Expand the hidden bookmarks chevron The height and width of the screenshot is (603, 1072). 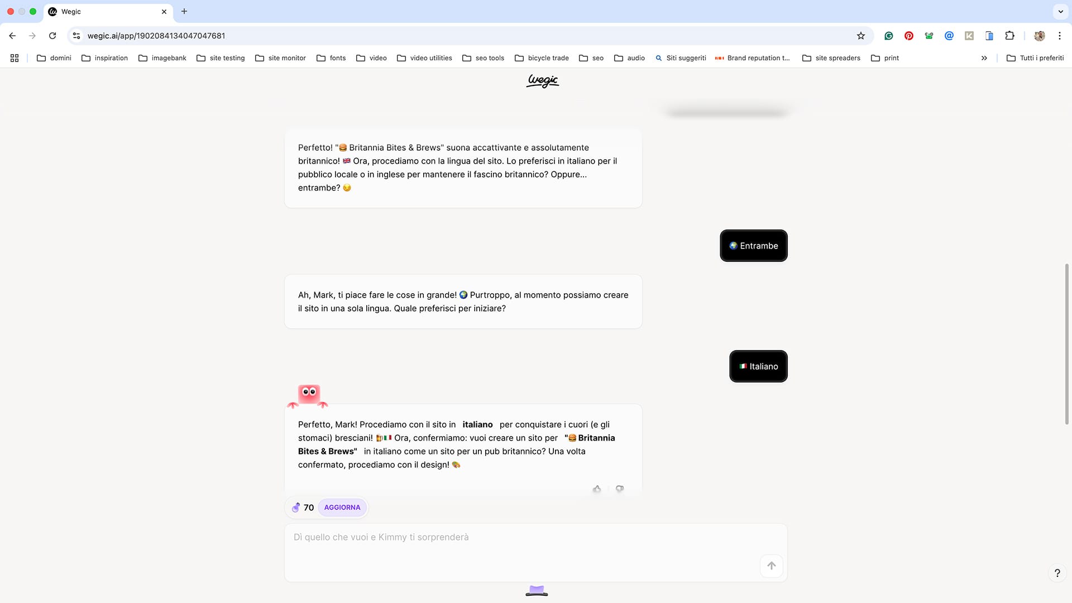pos(984,58)
